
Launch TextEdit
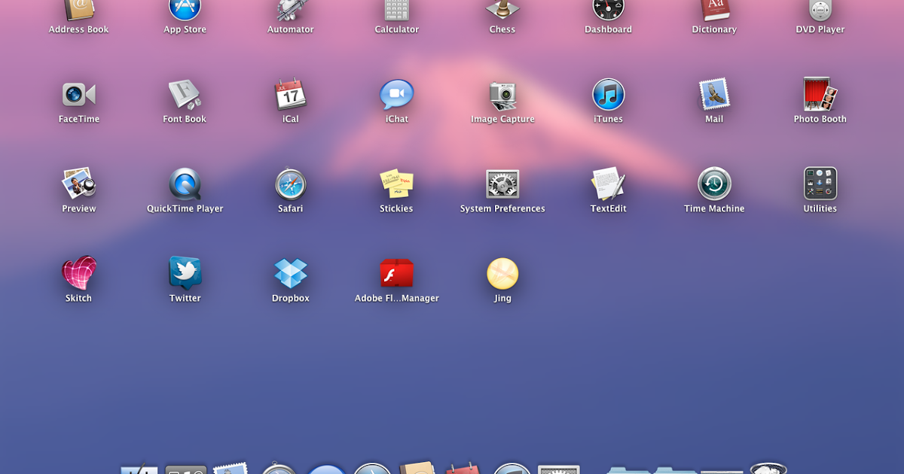click(x=609, y=184)
